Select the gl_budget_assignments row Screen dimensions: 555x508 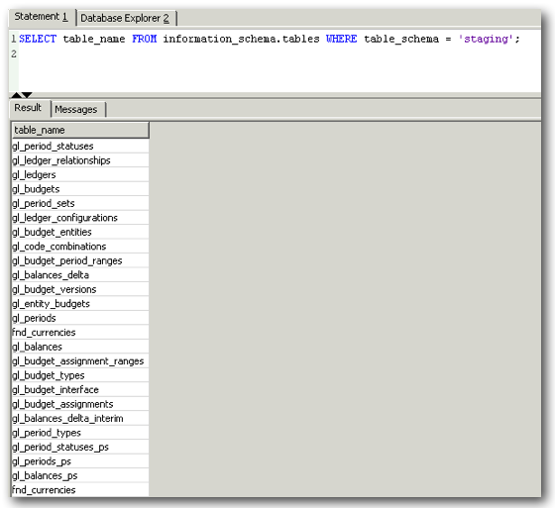[x=80, y=404]
